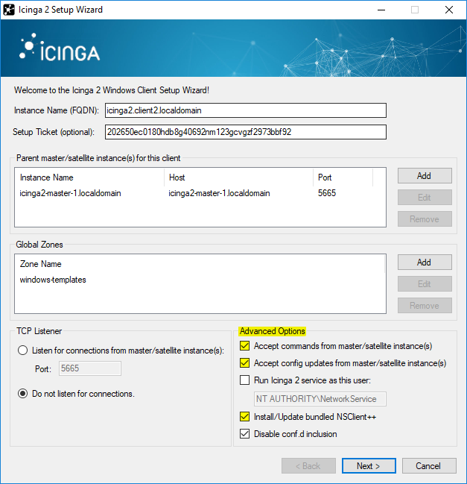This screenshot has width=467, height=484.
Task: Select 'Do not listen for connections' radio
Action: coord(22,394)
